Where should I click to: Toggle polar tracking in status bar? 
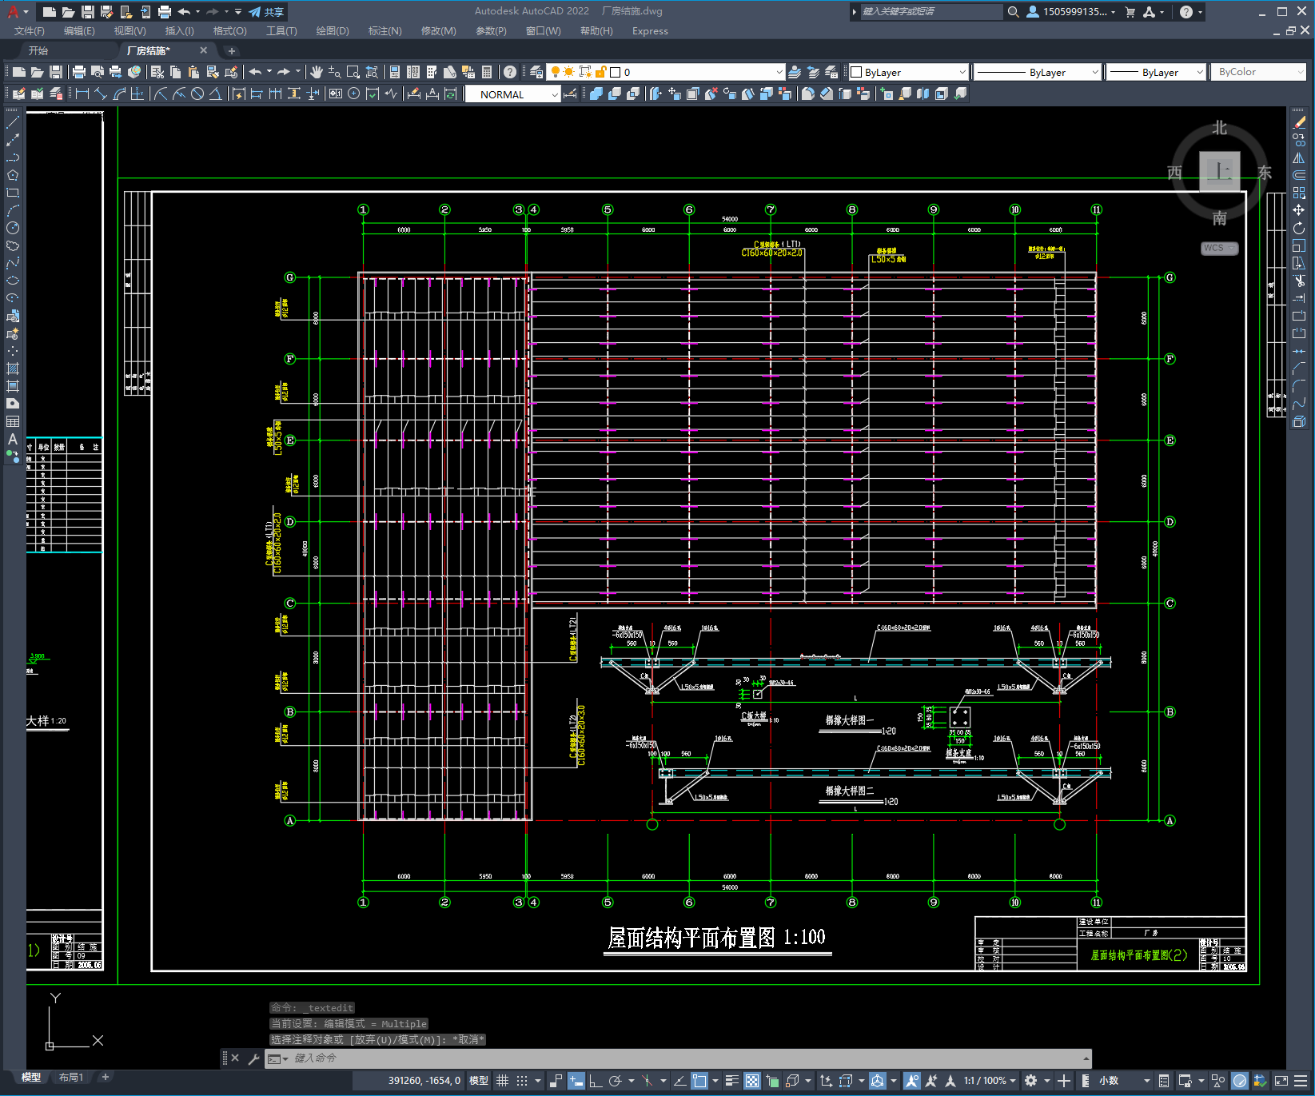[615, 1081]
